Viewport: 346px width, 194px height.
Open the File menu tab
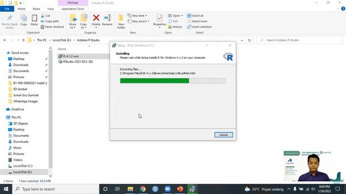[x=7, y=9]
